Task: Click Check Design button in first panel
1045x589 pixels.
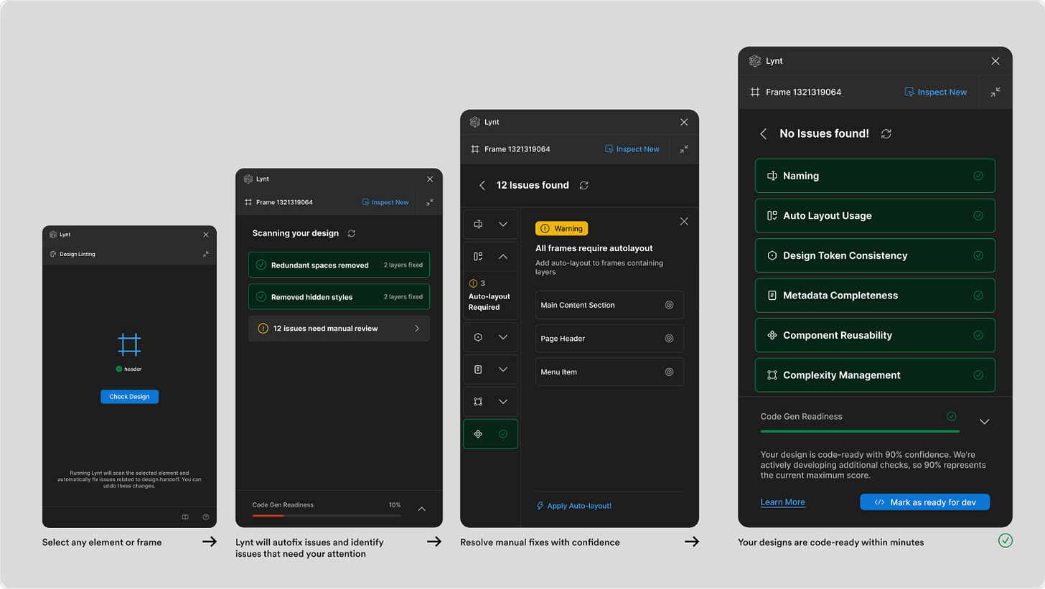Action: click(x=129, y=397)
